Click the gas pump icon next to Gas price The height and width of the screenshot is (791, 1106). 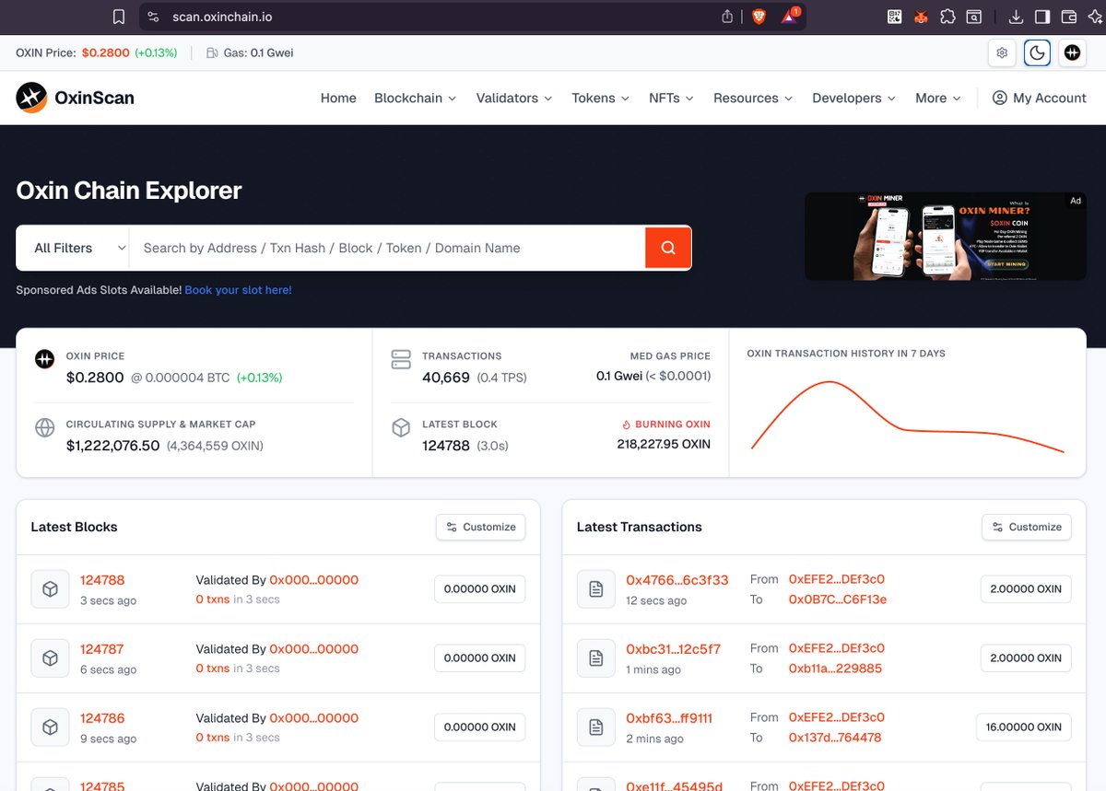[x=211, y=52]
